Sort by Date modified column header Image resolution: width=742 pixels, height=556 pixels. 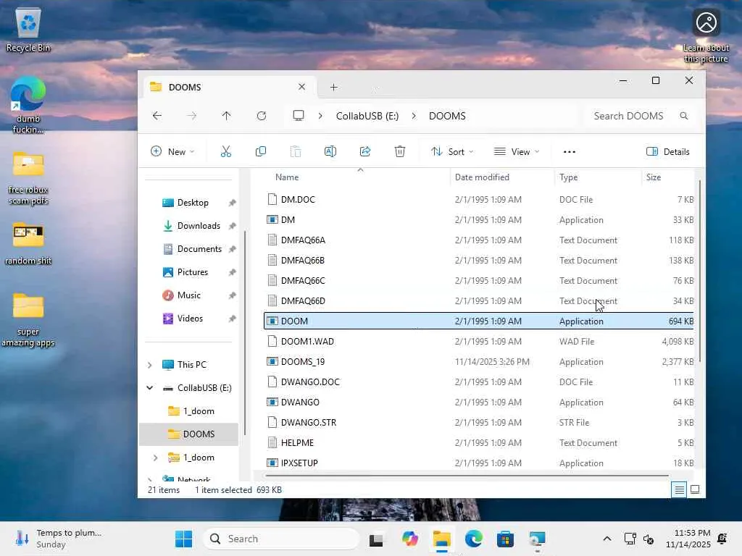[482, 177]
